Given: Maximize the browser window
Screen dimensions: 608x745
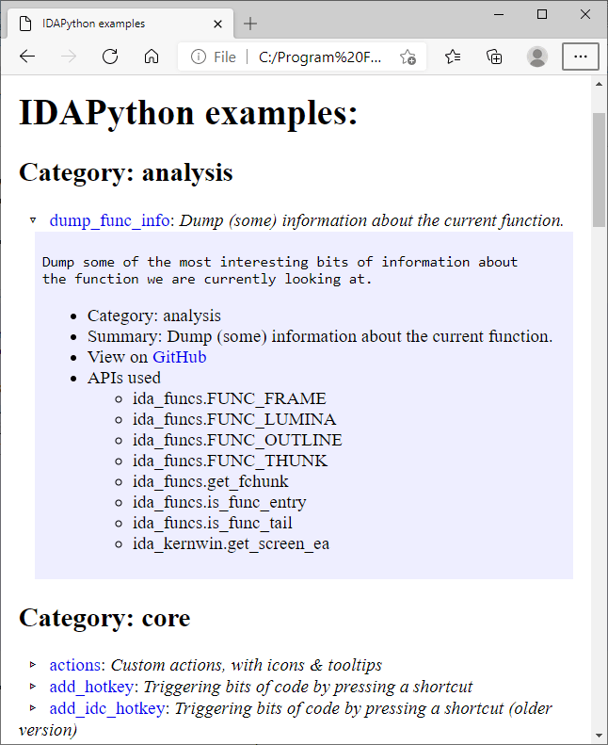Looking at the screenshot, I should pyautogui.click(x=542, y=14).
